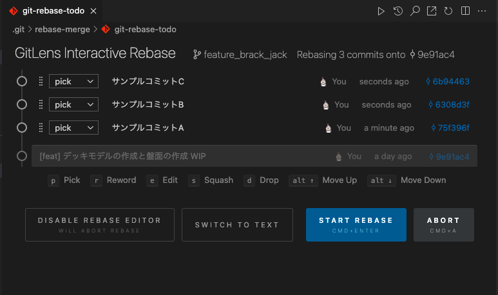Select the git-rebase-todo editor tab
498x295 pixels.
coord(52,11)
